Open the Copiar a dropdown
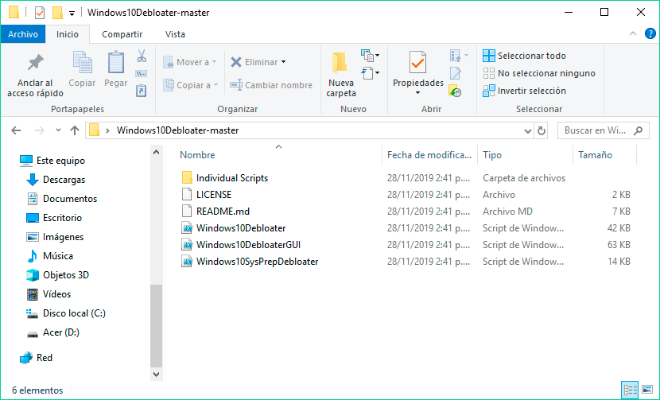This screenshot has height=400, width=660. pos(191,85)
